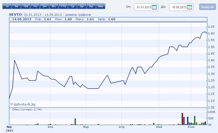The height and width of the screenshot is (133, 218).
Task: Select the 5yr range button
Action: click(91, 6)
